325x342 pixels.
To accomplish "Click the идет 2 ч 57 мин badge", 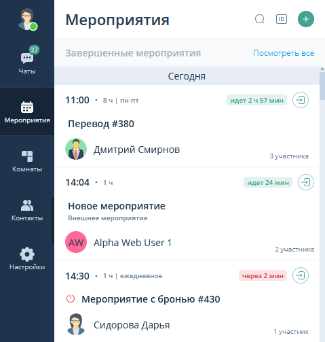I will point(256,100).
